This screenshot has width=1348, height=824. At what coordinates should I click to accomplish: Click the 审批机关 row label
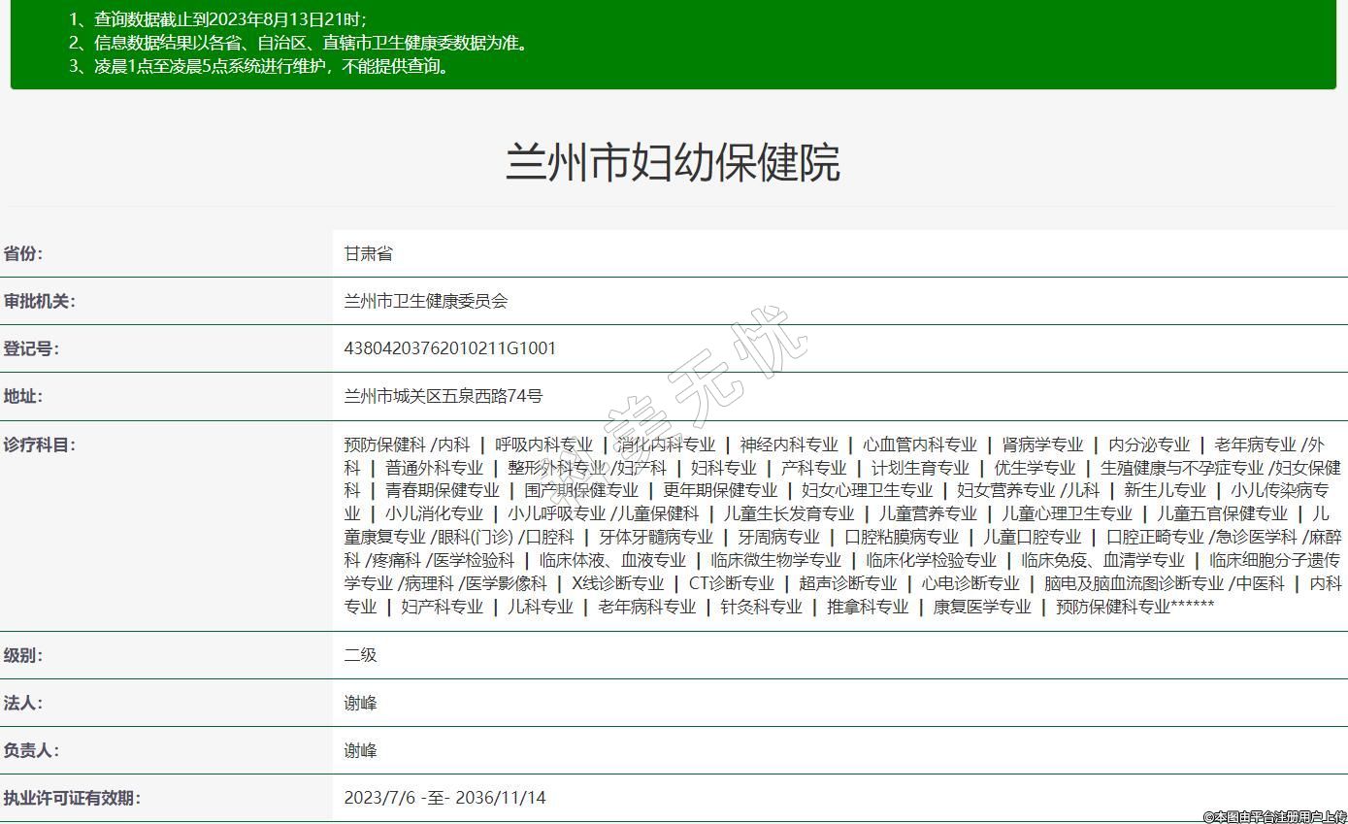(39, 301)
